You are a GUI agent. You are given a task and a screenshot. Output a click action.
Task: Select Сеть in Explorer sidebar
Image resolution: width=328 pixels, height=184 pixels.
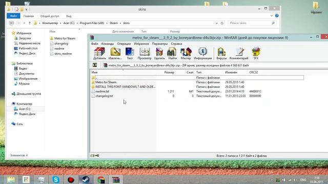pyautogui.click(x=19, y=124)
